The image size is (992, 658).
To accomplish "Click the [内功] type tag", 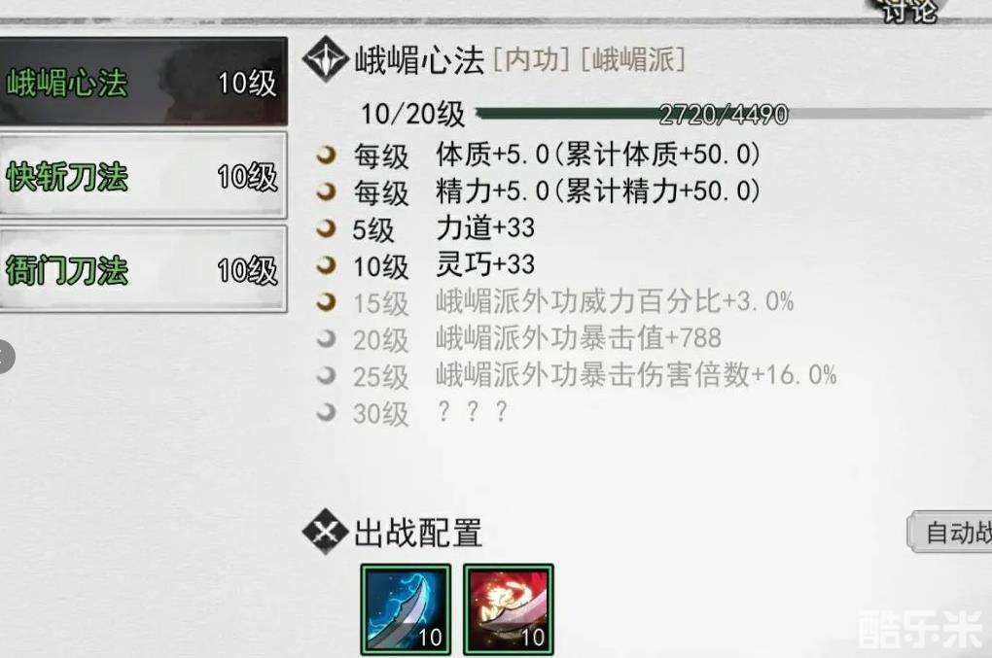I will (532, 60).
